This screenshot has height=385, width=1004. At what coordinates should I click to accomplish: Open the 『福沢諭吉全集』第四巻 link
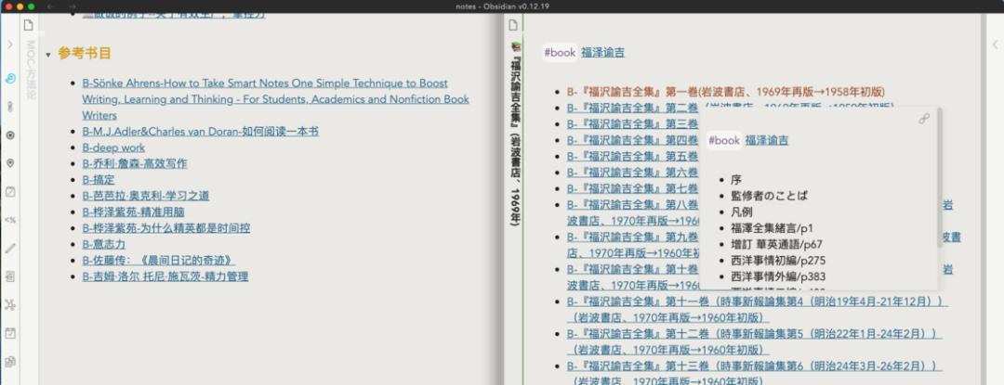(632, 140)
